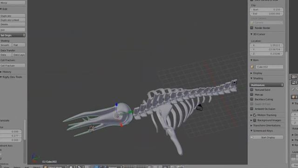298x168 pixels.
Task: Collapse the Screencast Keys panel
Action: click(251, 131)
